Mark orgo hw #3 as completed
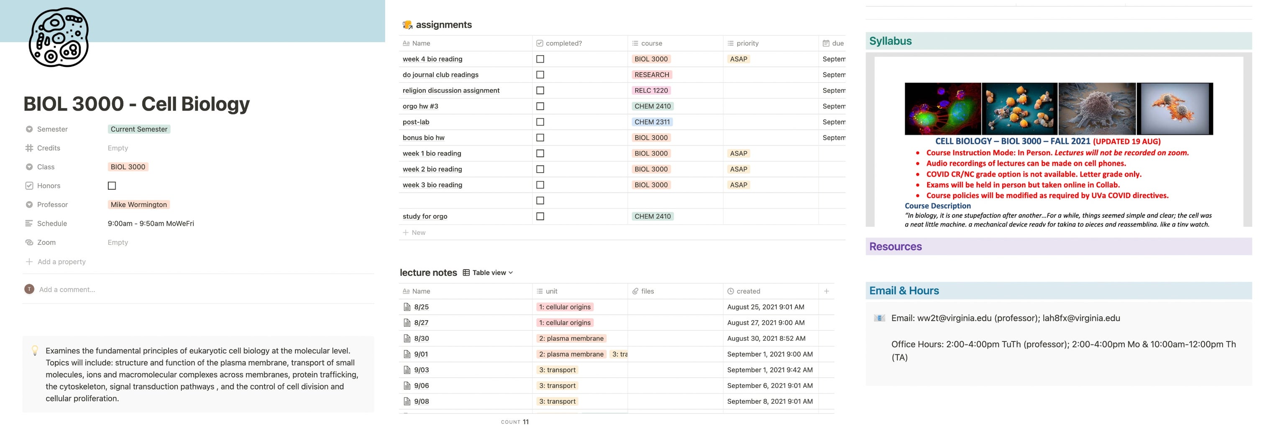The height and width of the screenshot is (428, 1262). [540, 106]
